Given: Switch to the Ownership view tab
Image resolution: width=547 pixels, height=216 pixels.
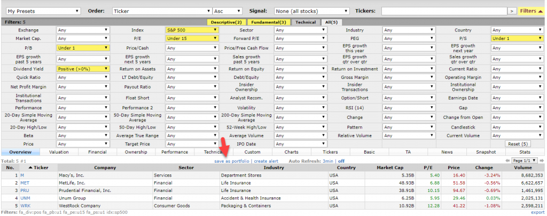Looking at the screenshot, I should [136, 152].
